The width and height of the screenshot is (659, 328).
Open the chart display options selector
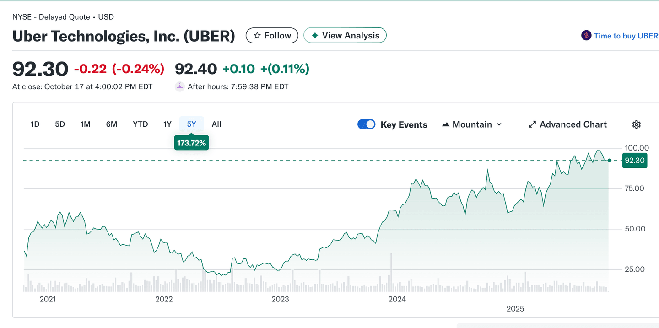[471, 124]
